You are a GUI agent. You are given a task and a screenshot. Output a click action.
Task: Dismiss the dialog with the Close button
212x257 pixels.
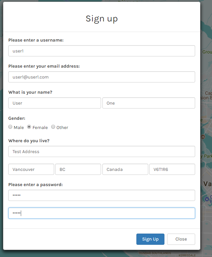(181, 239)
